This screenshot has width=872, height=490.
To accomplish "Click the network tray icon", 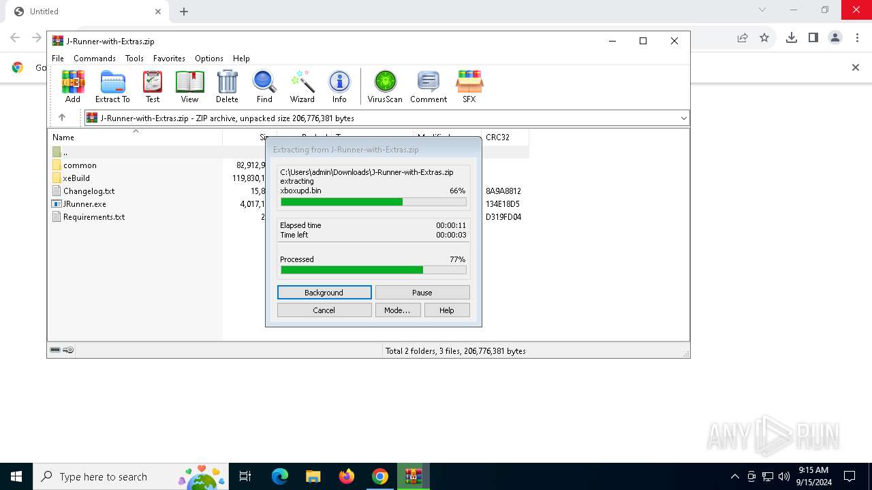I will point(768,476).
